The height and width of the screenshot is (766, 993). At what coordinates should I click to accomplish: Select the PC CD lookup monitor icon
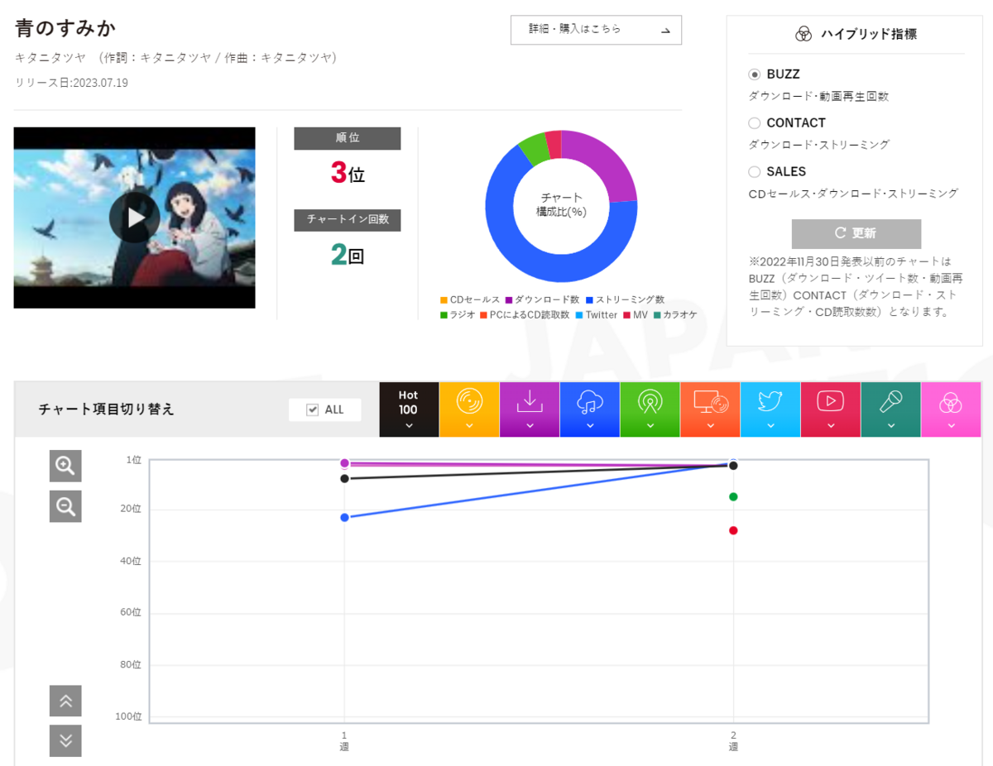point(711,409)
